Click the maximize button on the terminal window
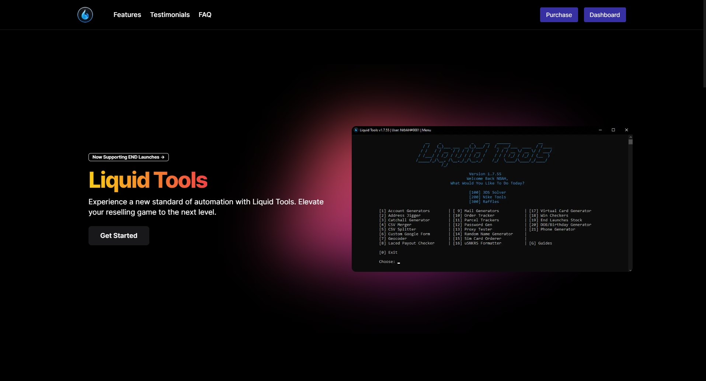 pyautogui.click(x=613, y=130)
